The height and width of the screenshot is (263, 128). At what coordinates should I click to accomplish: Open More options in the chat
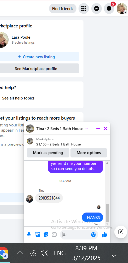coord(89,153)
